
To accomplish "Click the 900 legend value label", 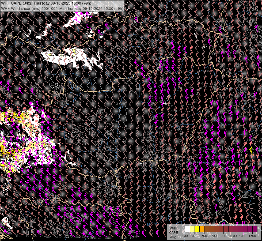I will coord(223,236).
